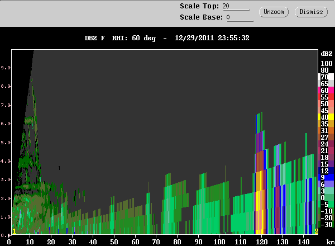Select the -5 dBZ bright green swatch

(x=331, y=204)
